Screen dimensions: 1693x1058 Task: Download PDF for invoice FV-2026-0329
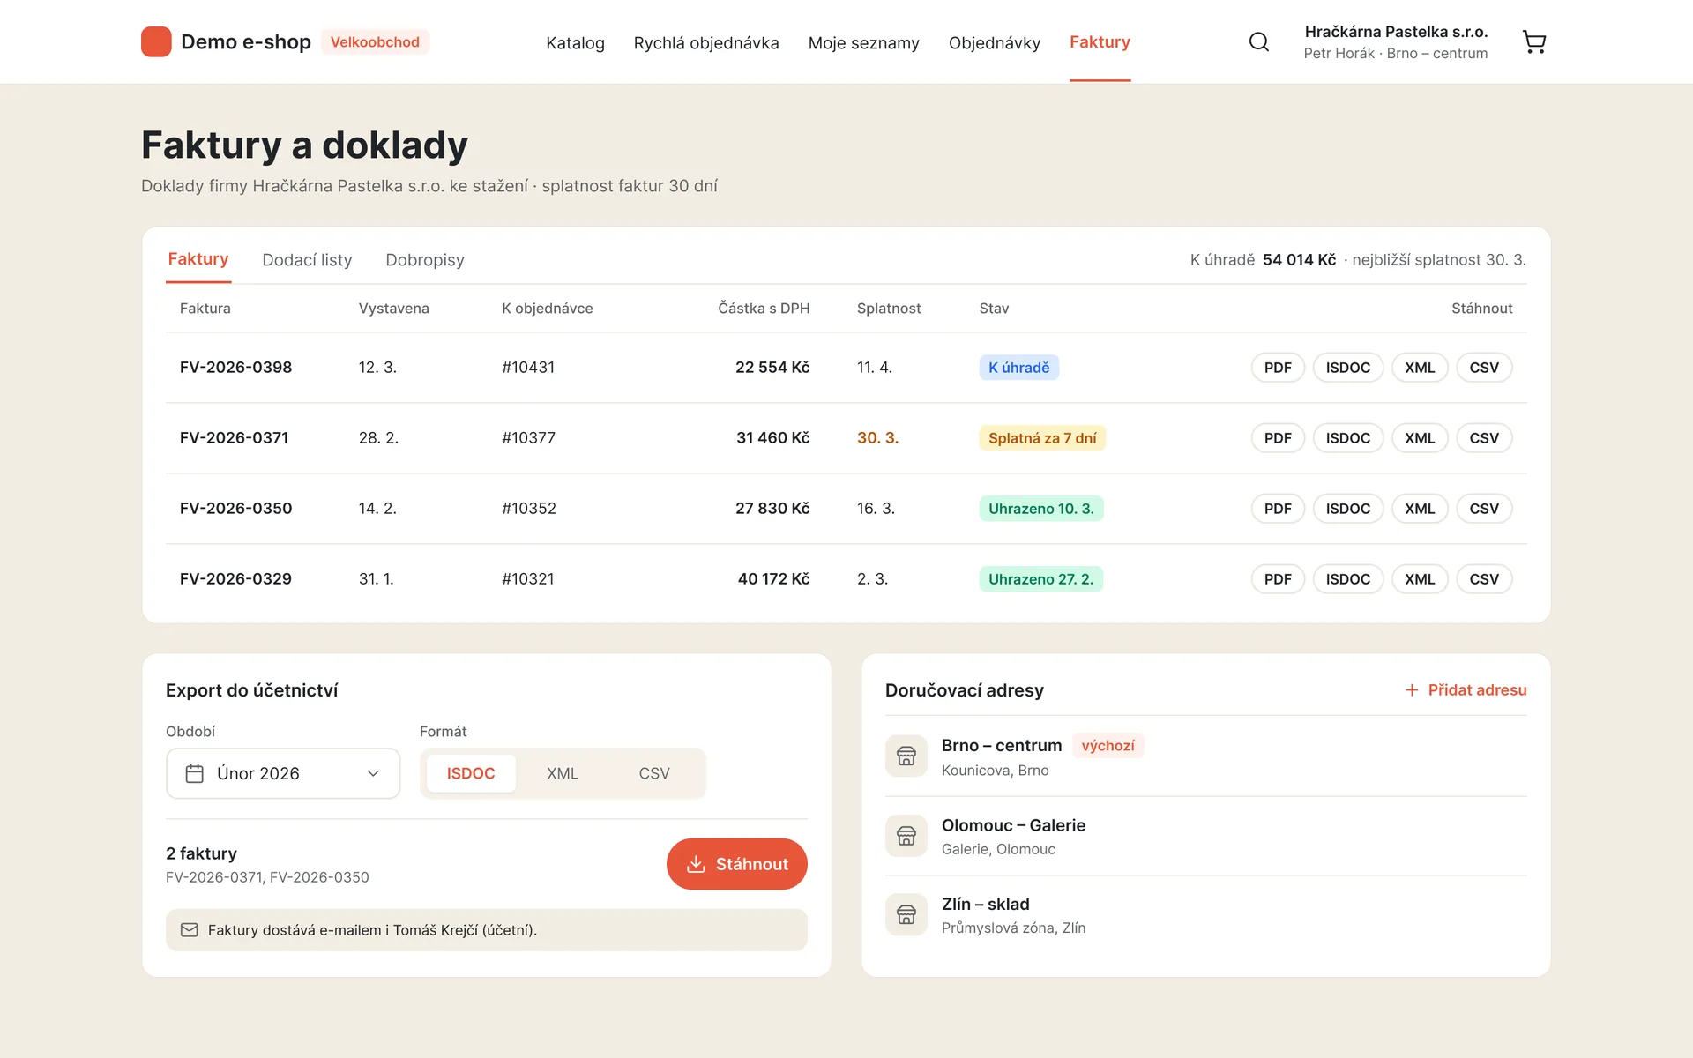(x=1278, y=579)
